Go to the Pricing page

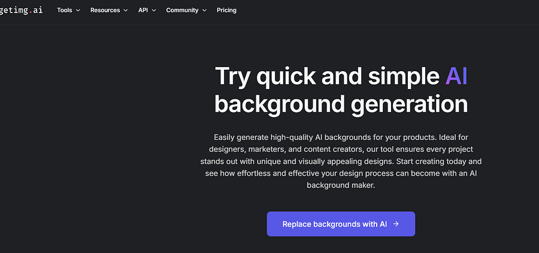[226, 10]
